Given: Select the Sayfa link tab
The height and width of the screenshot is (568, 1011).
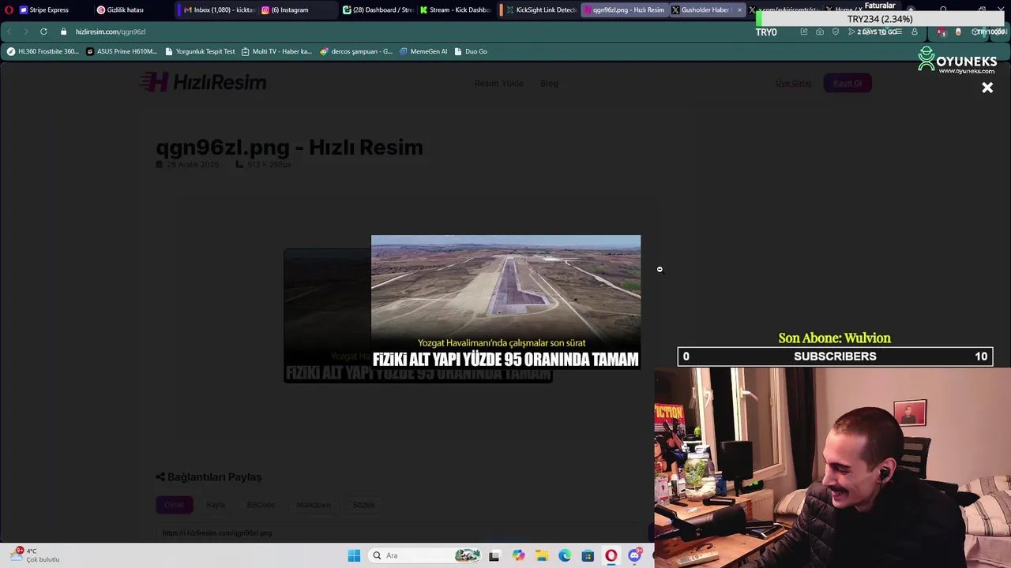Looking at the screenshot, I should [x=216, y=505].
